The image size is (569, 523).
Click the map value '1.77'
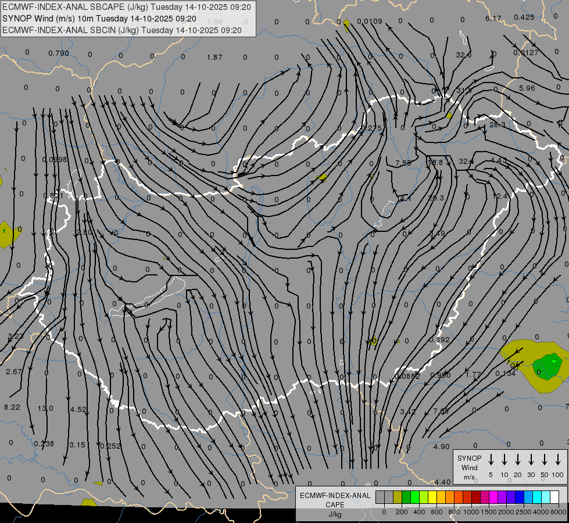(x=473, y=375)
